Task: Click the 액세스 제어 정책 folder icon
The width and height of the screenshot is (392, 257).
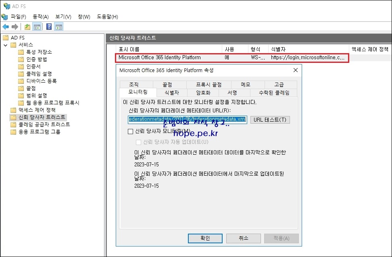Action: [13, 110]
